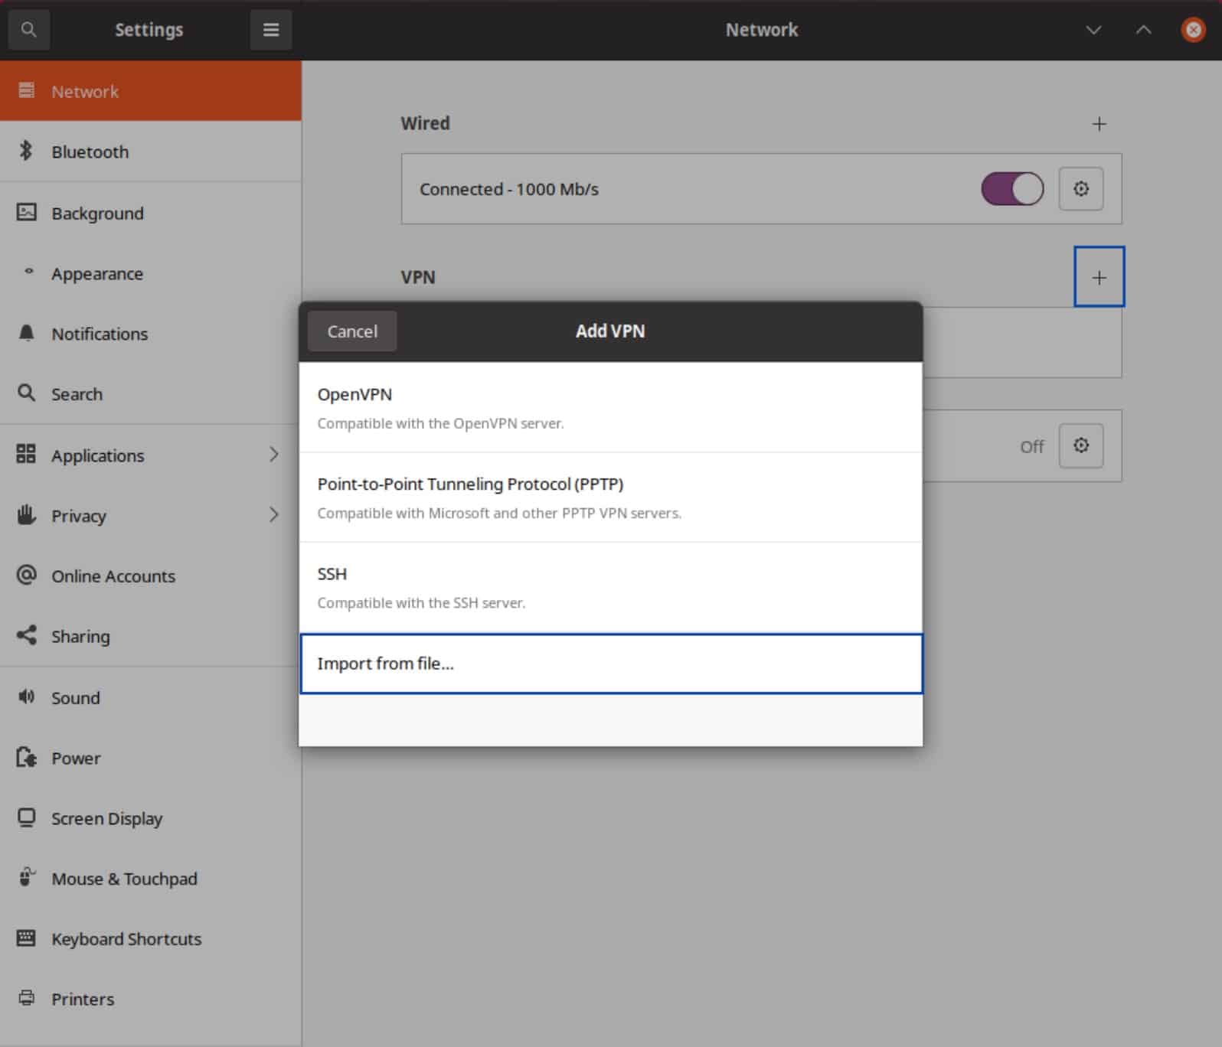Choose Point-to-Point Tunneling Protocol (PPTP)
Screen dimensions: 1222x1047
[x=610, y=497]
